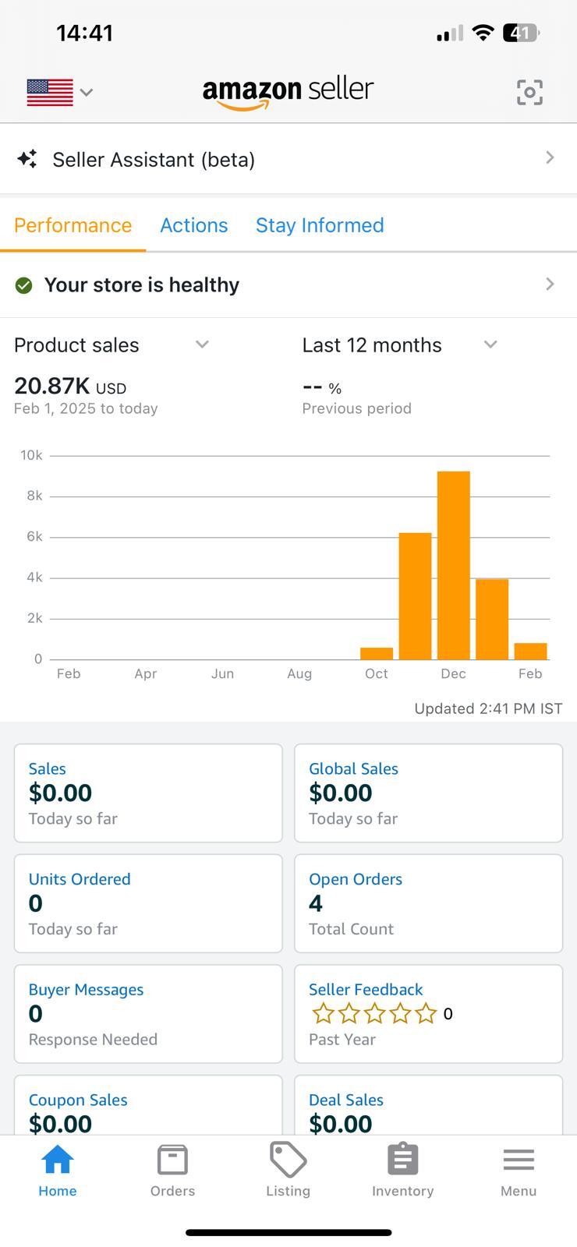Image resolution: width=577 pixels, height=1247 pixels.
Task: Open the US flag marketplace selector
Action: click(x=59, y=92)
